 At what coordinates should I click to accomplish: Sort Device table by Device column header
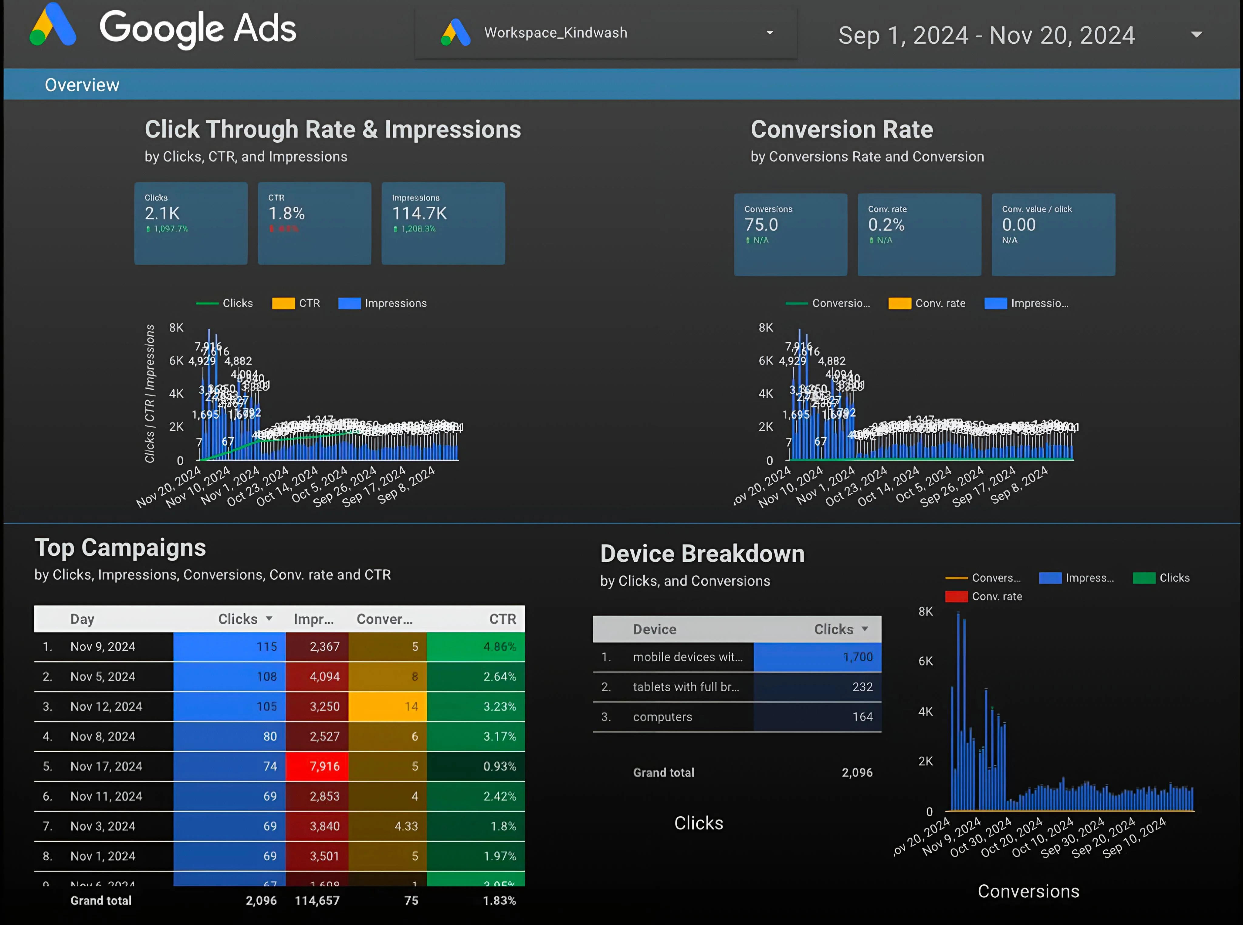[655, 629]
